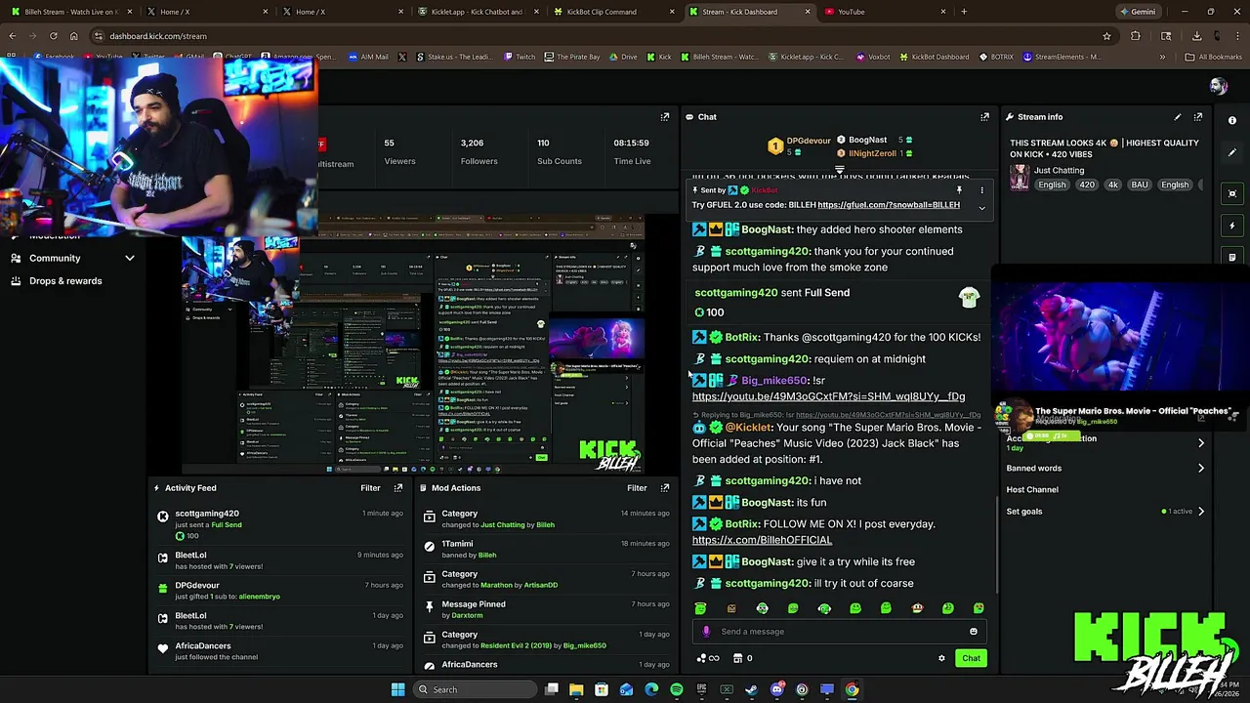Open browser extensions puzzle icon
This screenshot has height=703, width=1250.
click(1135, 36)
